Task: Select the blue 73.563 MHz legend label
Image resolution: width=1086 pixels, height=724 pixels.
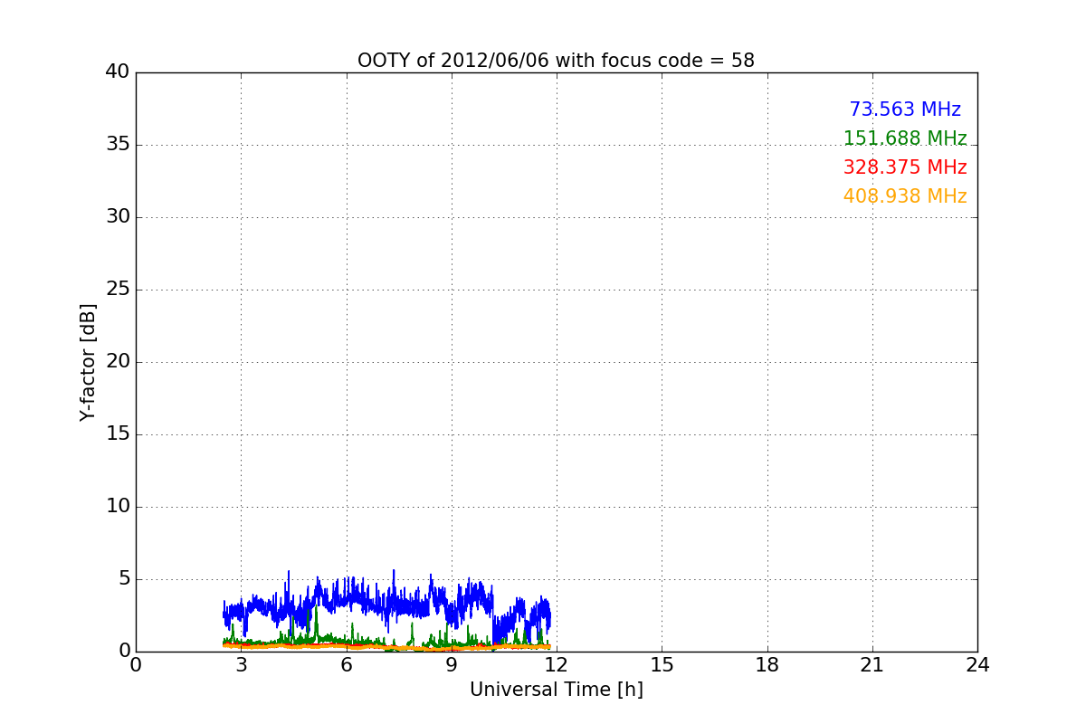Action: (905, 110)
